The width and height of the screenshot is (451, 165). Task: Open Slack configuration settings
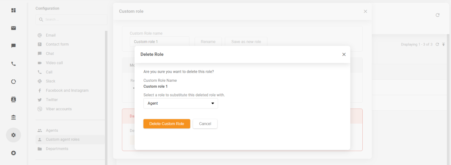tap(50, 81)
